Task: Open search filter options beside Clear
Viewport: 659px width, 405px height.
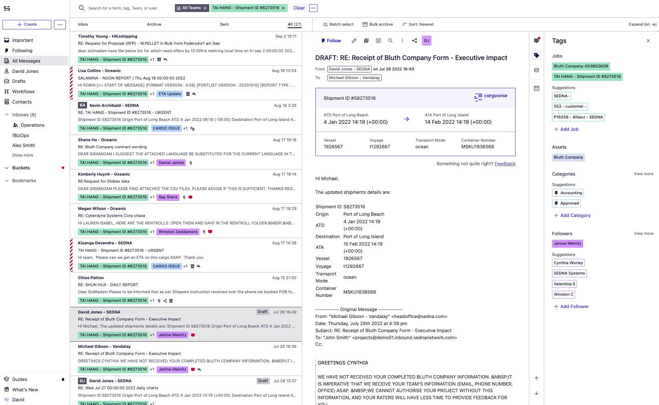Action: (x=313, y=8)
